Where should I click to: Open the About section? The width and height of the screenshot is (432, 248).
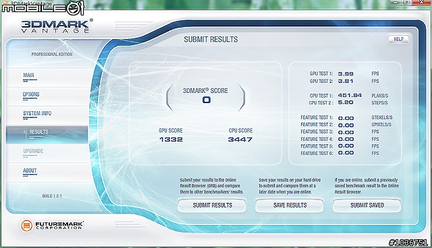coord(30,170)
